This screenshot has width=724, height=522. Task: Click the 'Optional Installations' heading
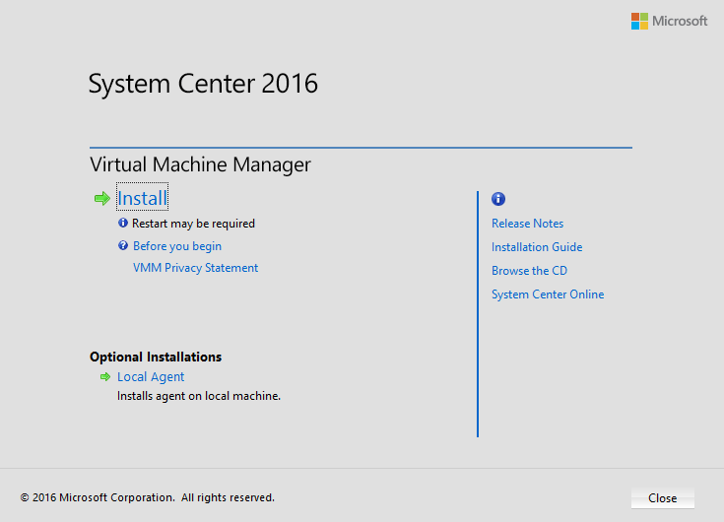(156, 357)
